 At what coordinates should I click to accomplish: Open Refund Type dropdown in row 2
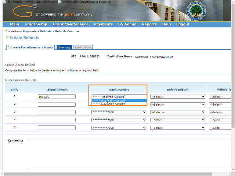tap(221, 104)
